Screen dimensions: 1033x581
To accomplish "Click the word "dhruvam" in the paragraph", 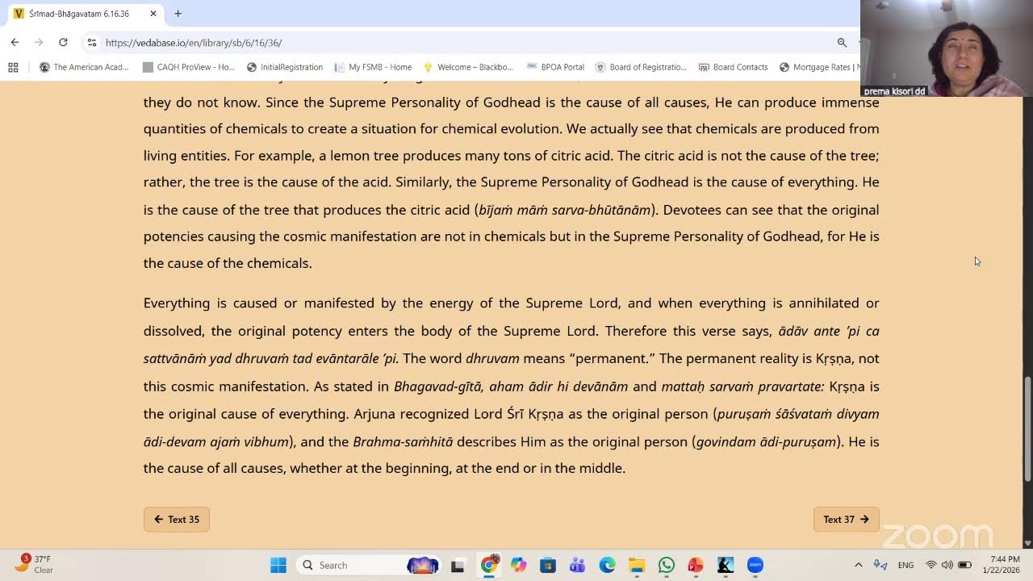I will tap(492, 358).
